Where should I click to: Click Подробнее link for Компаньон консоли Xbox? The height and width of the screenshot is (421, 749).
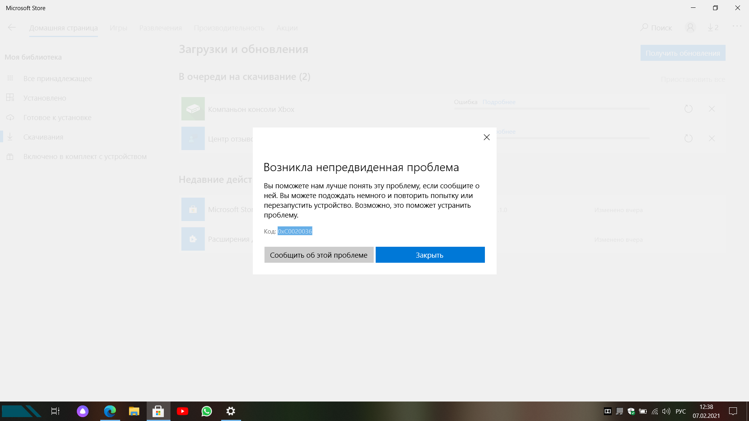(x=499, y=102)
